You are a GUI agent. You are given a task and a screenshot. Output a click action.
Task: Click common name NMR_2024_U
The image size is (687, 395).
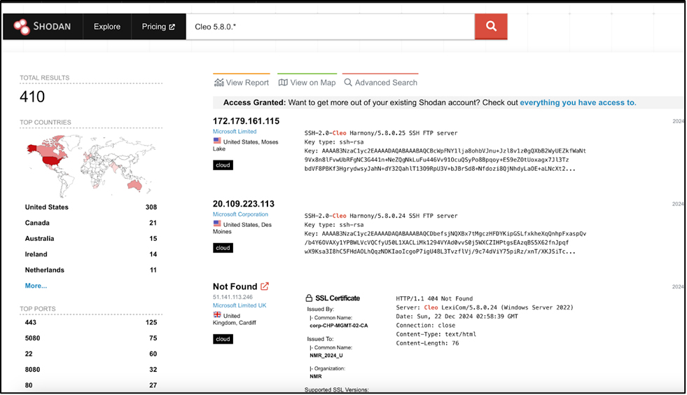(x=326, y=356)
